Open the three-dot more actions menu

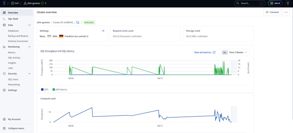(286, 12)
